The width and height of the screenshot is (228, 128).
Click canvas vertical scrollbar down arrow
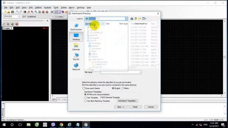224,93
